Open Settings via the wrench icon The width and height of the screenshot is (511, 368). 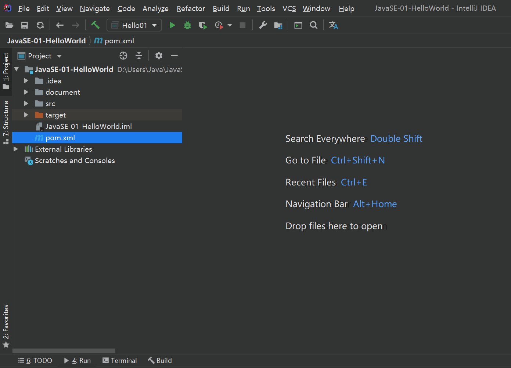click(263, 25)
